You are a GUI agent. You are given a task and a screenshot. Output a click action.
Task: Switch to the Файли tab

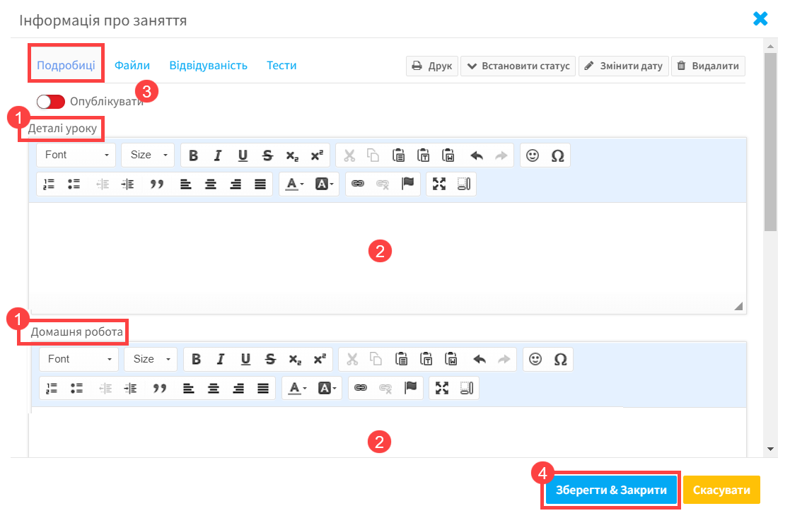pyautogui.click(x=132, y=66)
